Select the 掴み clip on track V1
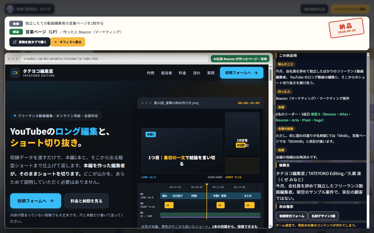The image size is (374, 233). tap(165, 196)
